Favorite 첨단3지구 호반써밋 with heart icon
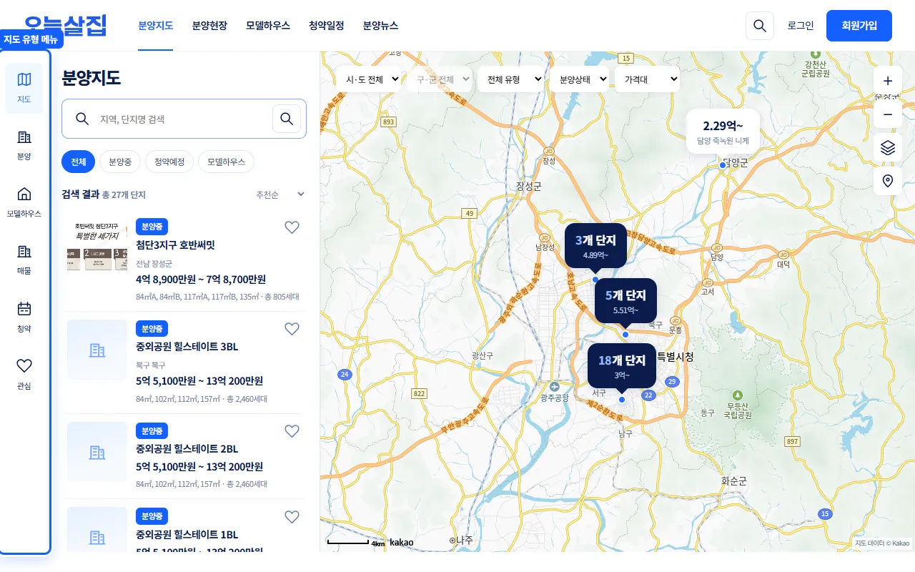Viewport: 915px width, 572px height. point(292,227)
